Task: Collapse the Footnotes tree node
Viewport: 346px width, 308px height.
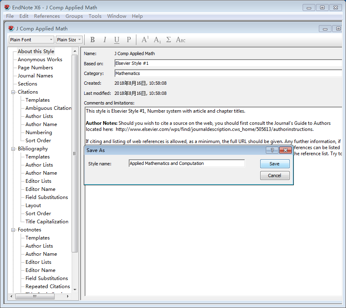Action: [13, 230]
